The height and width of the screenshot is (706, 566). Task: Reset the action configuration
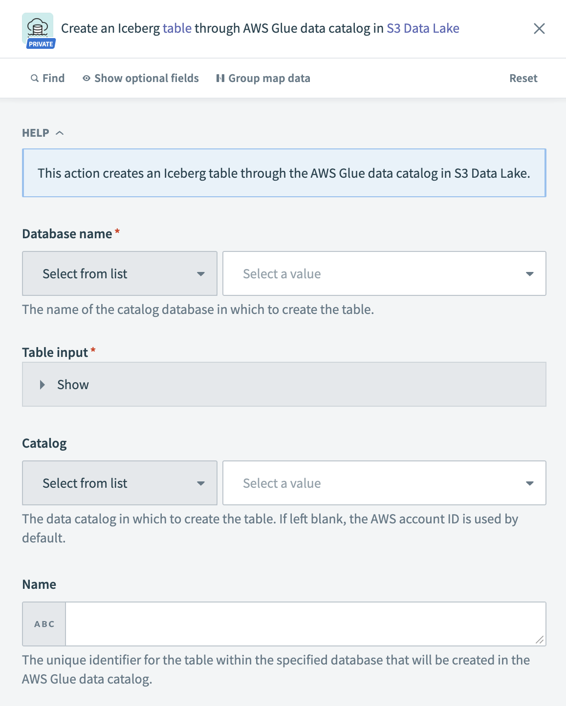coord(523,78)
